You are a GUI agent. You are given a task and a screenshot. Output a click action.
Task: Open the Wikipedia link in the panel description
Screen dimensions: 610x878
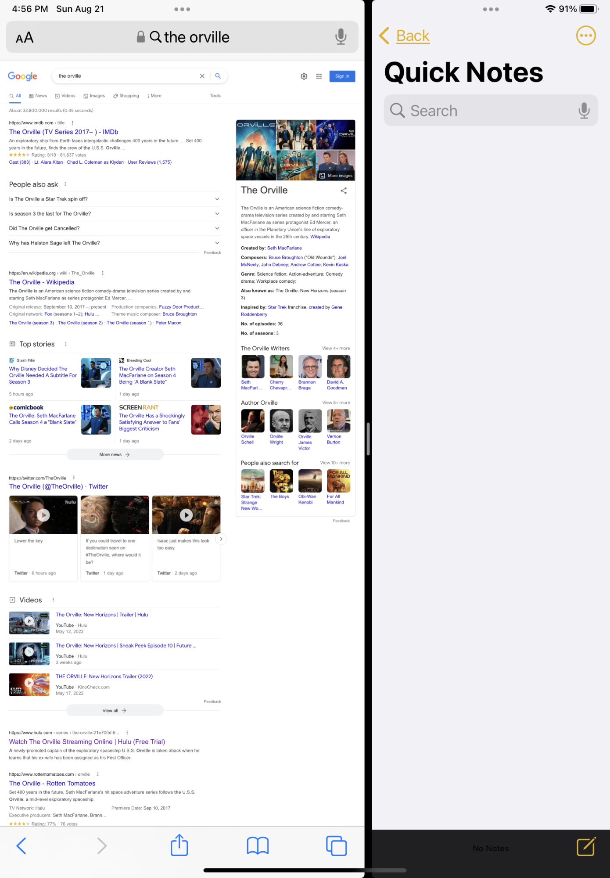pos(320,237)
